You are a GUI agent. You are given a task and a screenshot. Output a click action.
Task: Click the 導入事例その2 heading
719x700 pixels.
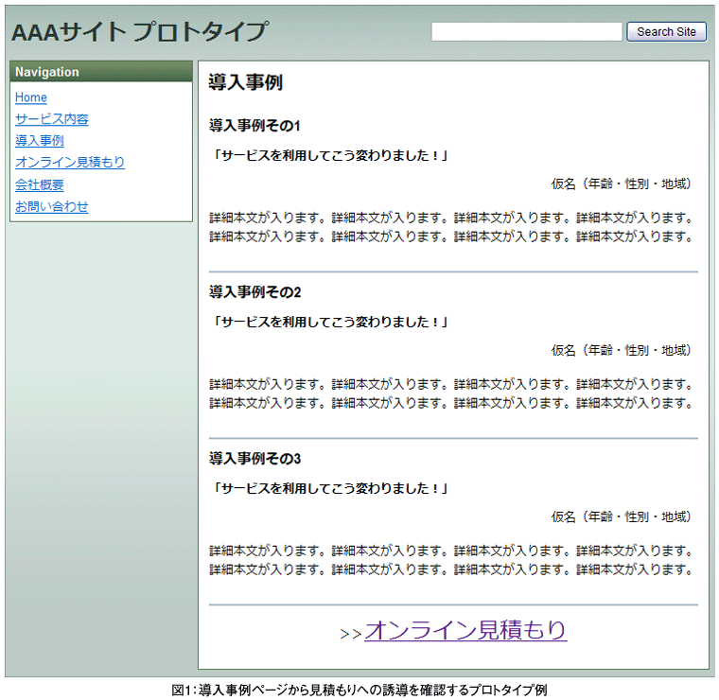pos(254,292)
